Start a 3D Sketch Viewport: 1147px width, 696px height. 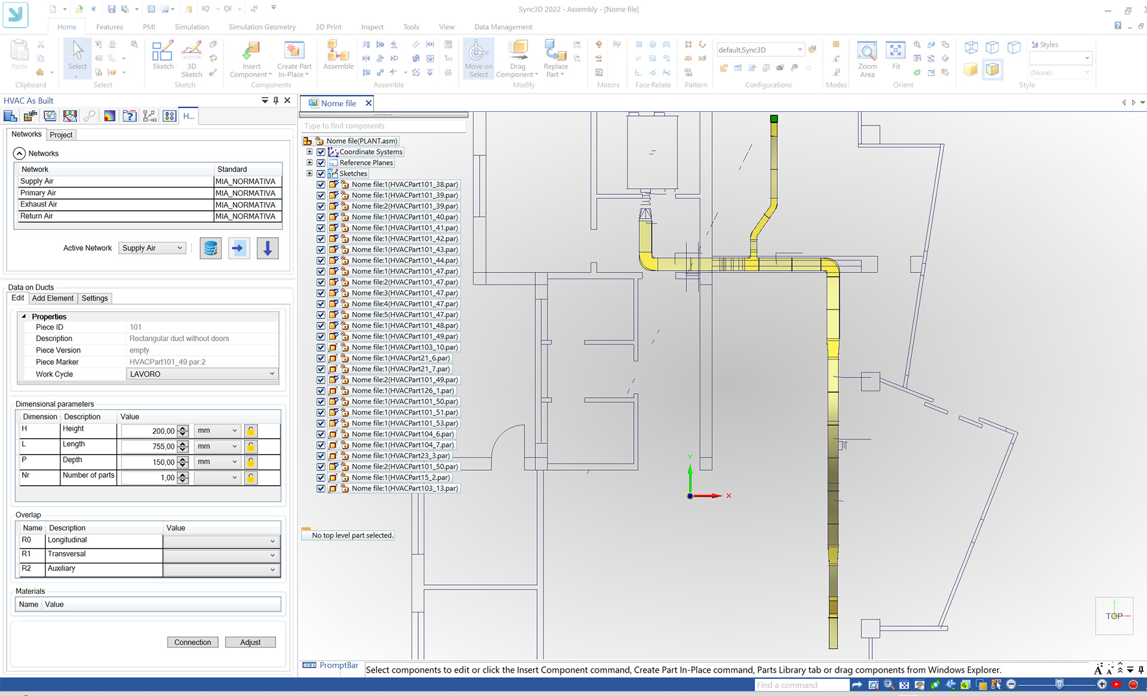click(x=191, y=59)
